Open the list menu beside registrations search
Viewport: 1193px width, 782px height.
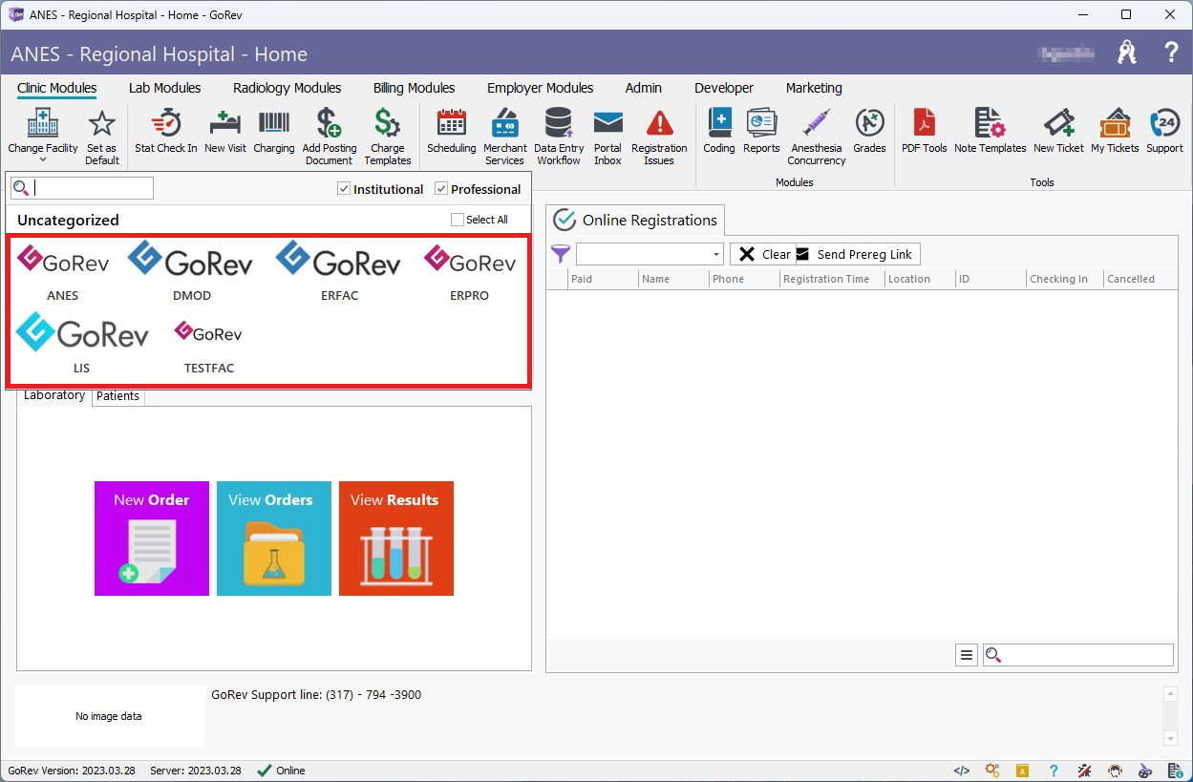pyautogui.click(x=967, y=655)
